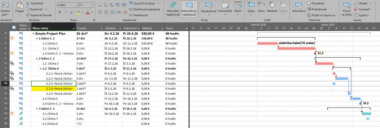Click the Náklady column header

pos(153,27)
